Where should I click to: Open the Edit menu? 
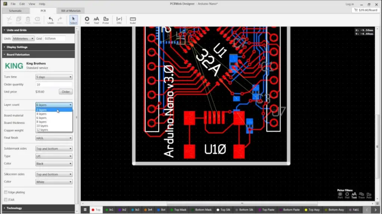pyautogui.click(x=22, y=4)
